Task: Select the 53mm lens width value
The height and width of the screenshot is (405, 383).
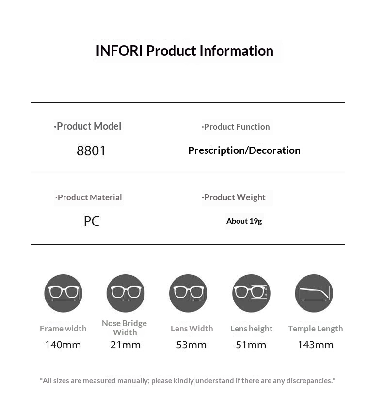Action: coord(191,345)
